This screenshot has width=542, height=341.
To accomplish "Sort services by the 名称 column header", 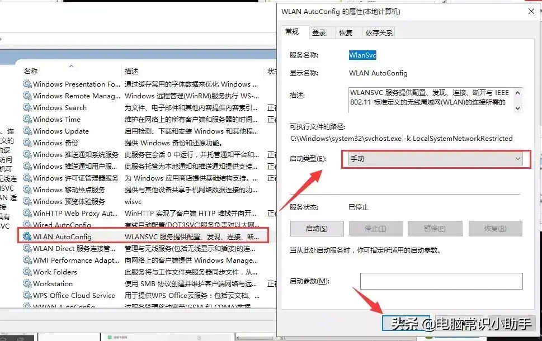I will [x=31, y=71].
